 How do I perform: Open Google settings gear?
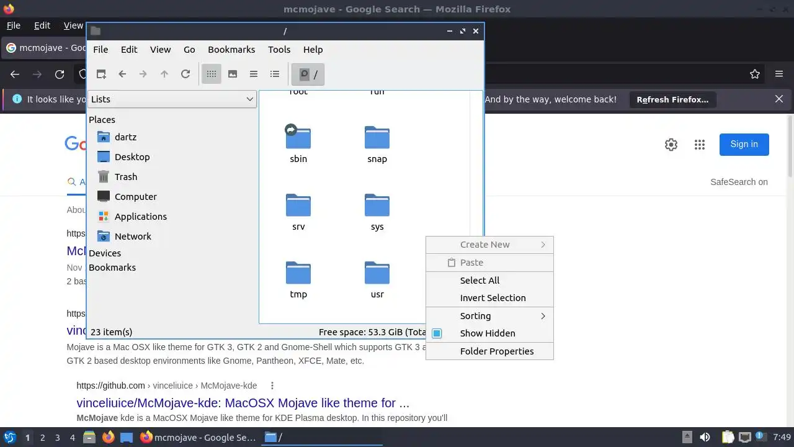click(671, 145)
